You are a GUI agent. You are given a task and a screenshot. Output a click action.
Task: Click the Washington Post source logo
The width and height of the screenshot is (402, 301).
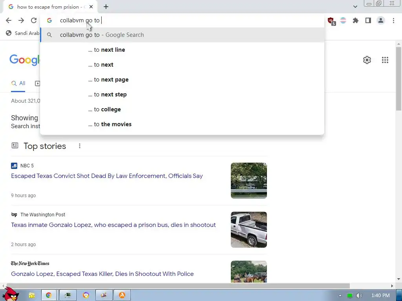(14, 215)
